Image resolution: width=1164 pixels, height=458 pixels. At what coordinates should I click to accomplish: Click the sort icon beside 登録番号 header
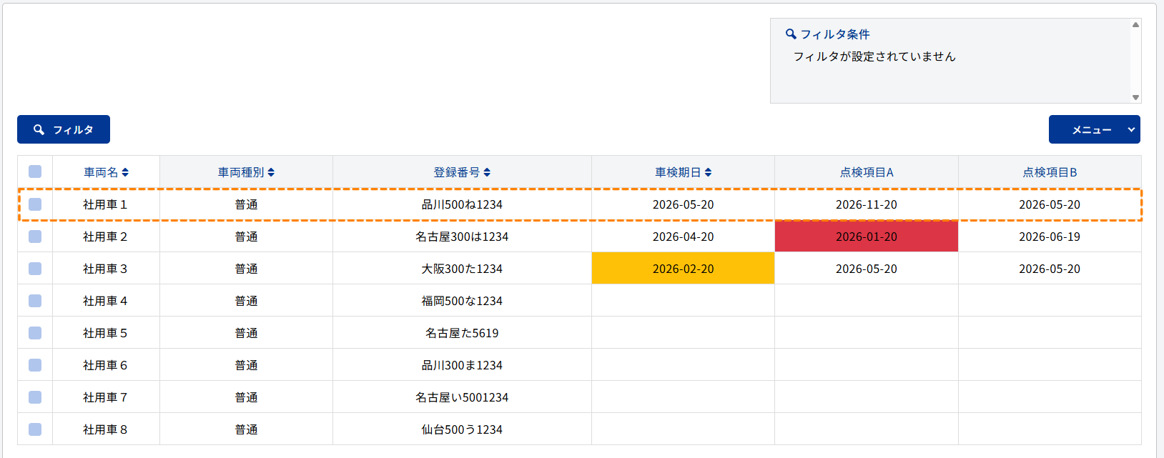(x=487, y=172)
